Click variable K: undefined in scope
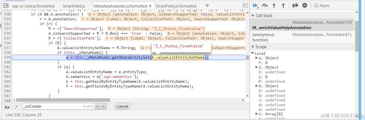 tap(272, 72)
